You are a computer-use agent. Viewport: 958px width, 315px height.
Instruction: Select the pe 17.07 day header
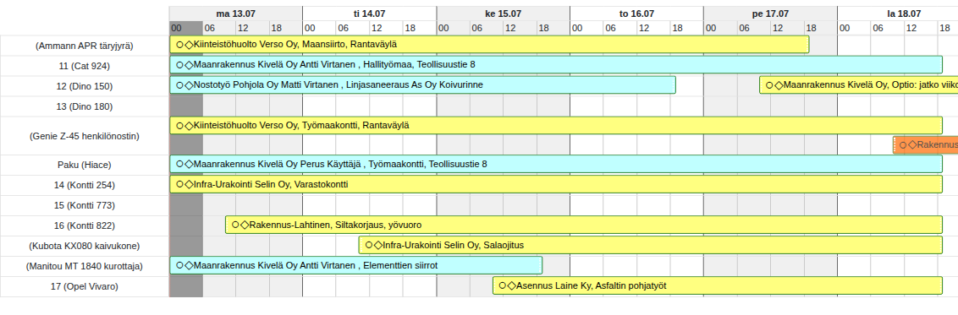click(x=770, y=14)
